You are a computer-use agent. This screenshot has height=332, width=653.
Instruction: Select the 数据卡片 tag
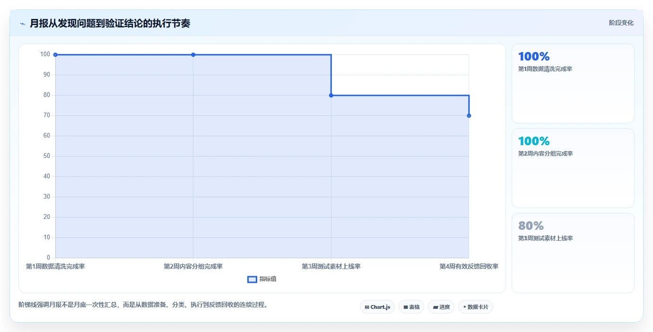476,307
